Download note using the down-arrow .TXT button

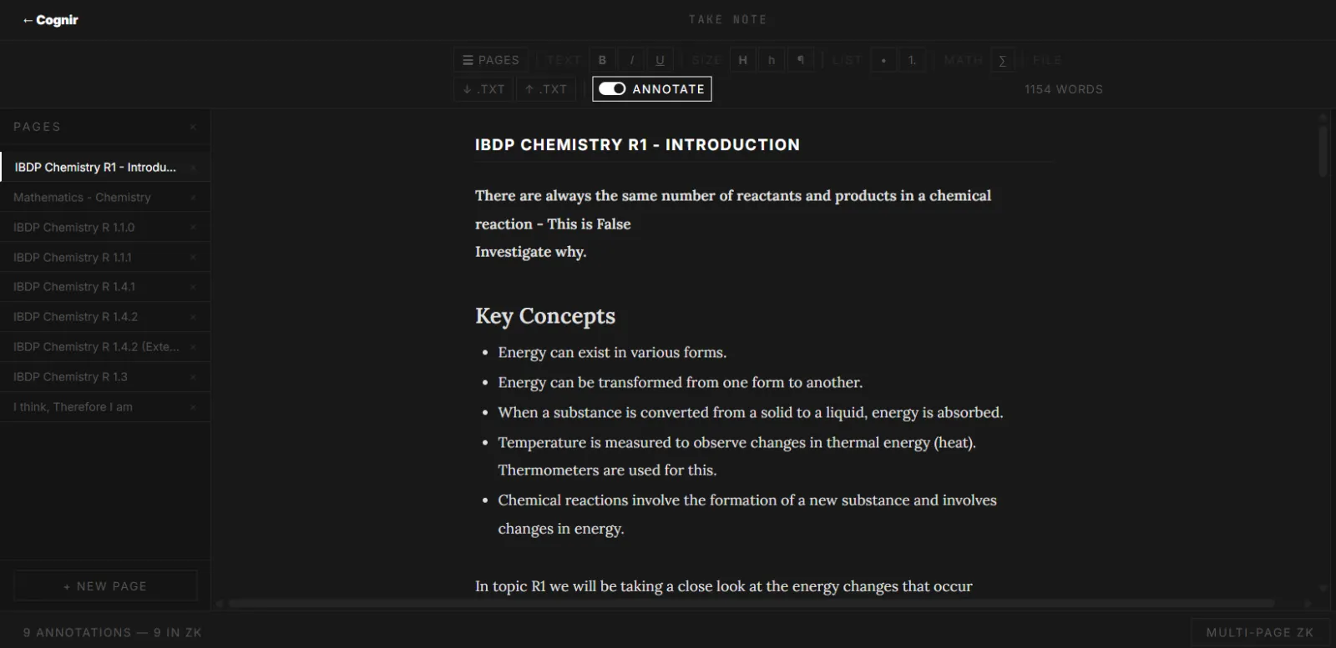point(483,89)
